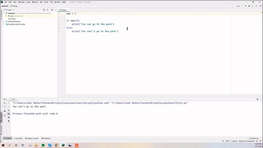Hide the Project panel with minus icon
The width and height of the screenshot is (263, 148).
55,10
